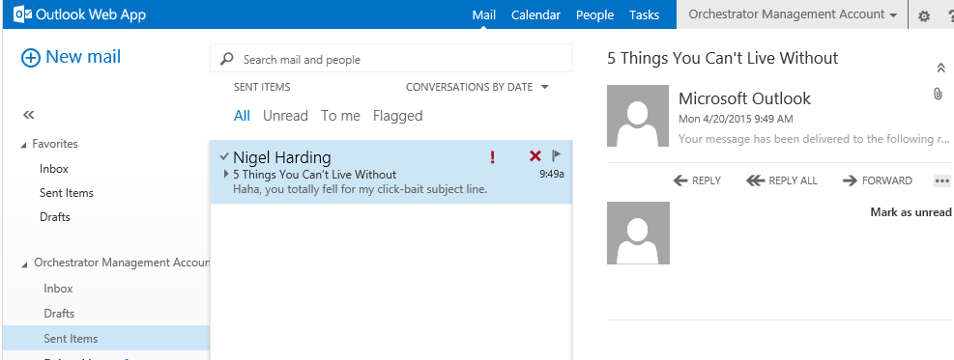954x360 pixels.
Task: Open the paperclip attachment icon
Action: (x=938, y=94)
